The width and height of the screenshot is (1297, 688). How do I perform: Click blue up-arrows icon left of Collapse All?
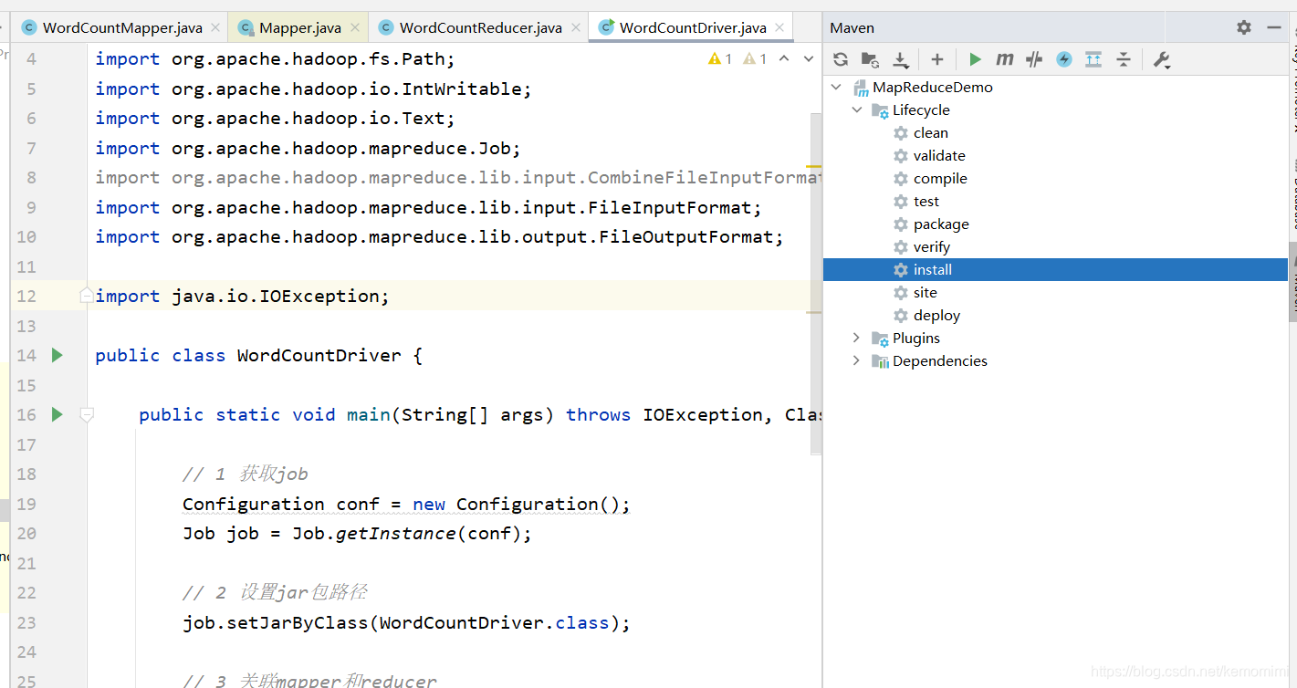tap(1093, 59)
